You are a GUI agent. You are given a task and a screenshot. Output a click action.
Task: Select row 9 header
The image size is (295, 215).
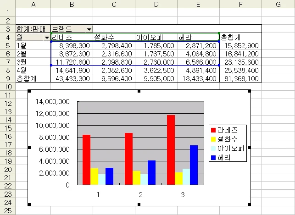pyautogui.click(x=7, y=78)
